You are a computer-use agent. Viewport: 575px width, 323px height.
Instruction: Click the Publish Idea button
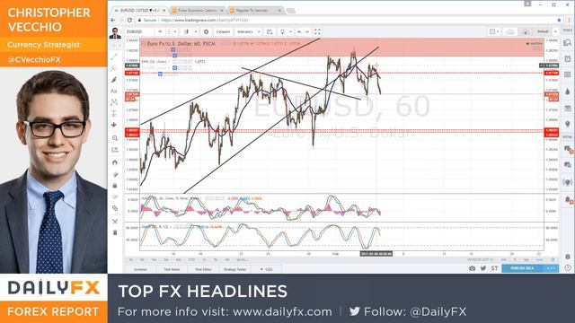point(523,268)
